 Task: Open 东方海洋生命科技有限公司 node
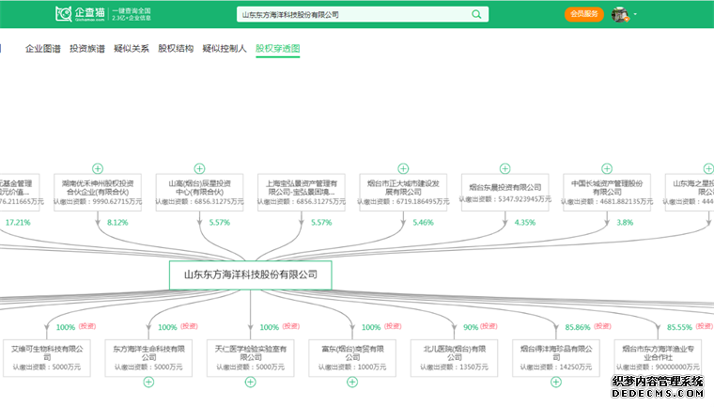pos(148,358)
